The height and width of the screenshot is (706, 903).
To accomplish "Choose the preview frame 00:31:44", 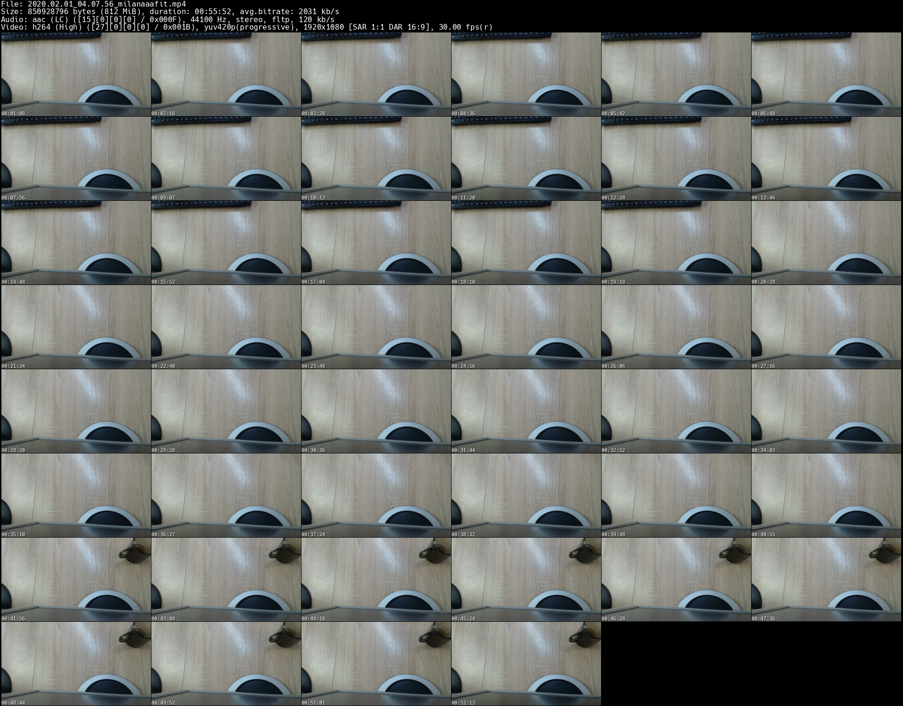I will [x=526, y=411].
